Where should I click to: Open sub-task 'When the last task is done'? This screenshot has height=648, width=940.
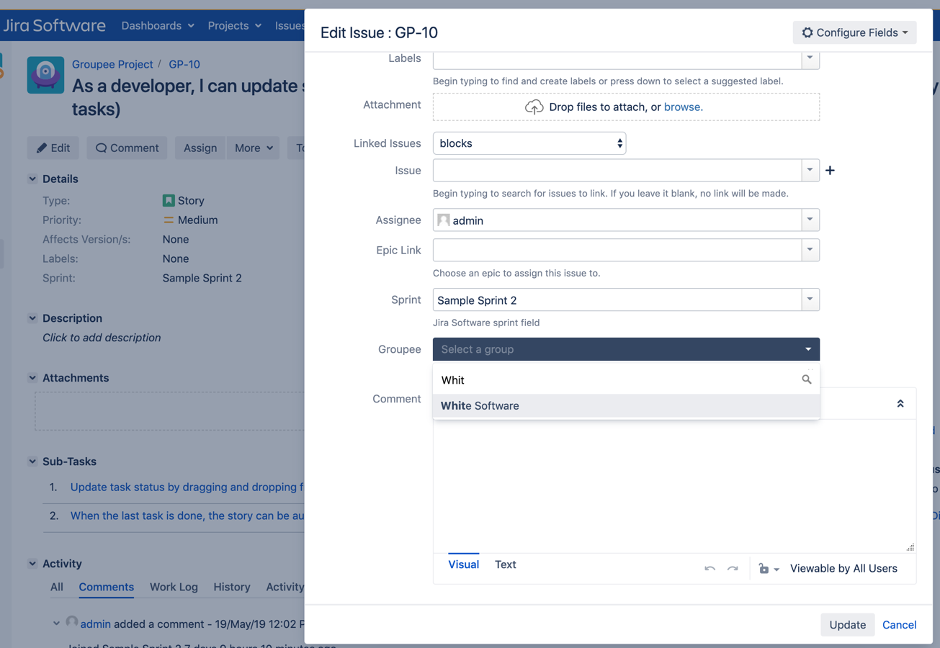coord(187,516)
